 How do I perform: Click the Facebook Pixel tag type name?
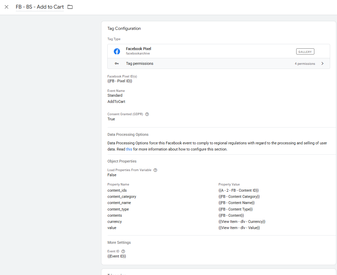139,49
